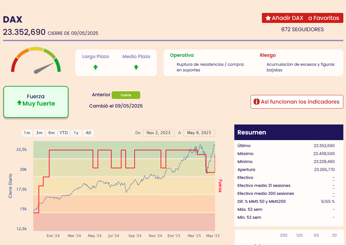346x245 pixels.
Task: Click the Fuerza Muy fuerte card
Action: (x=36, y=102)
